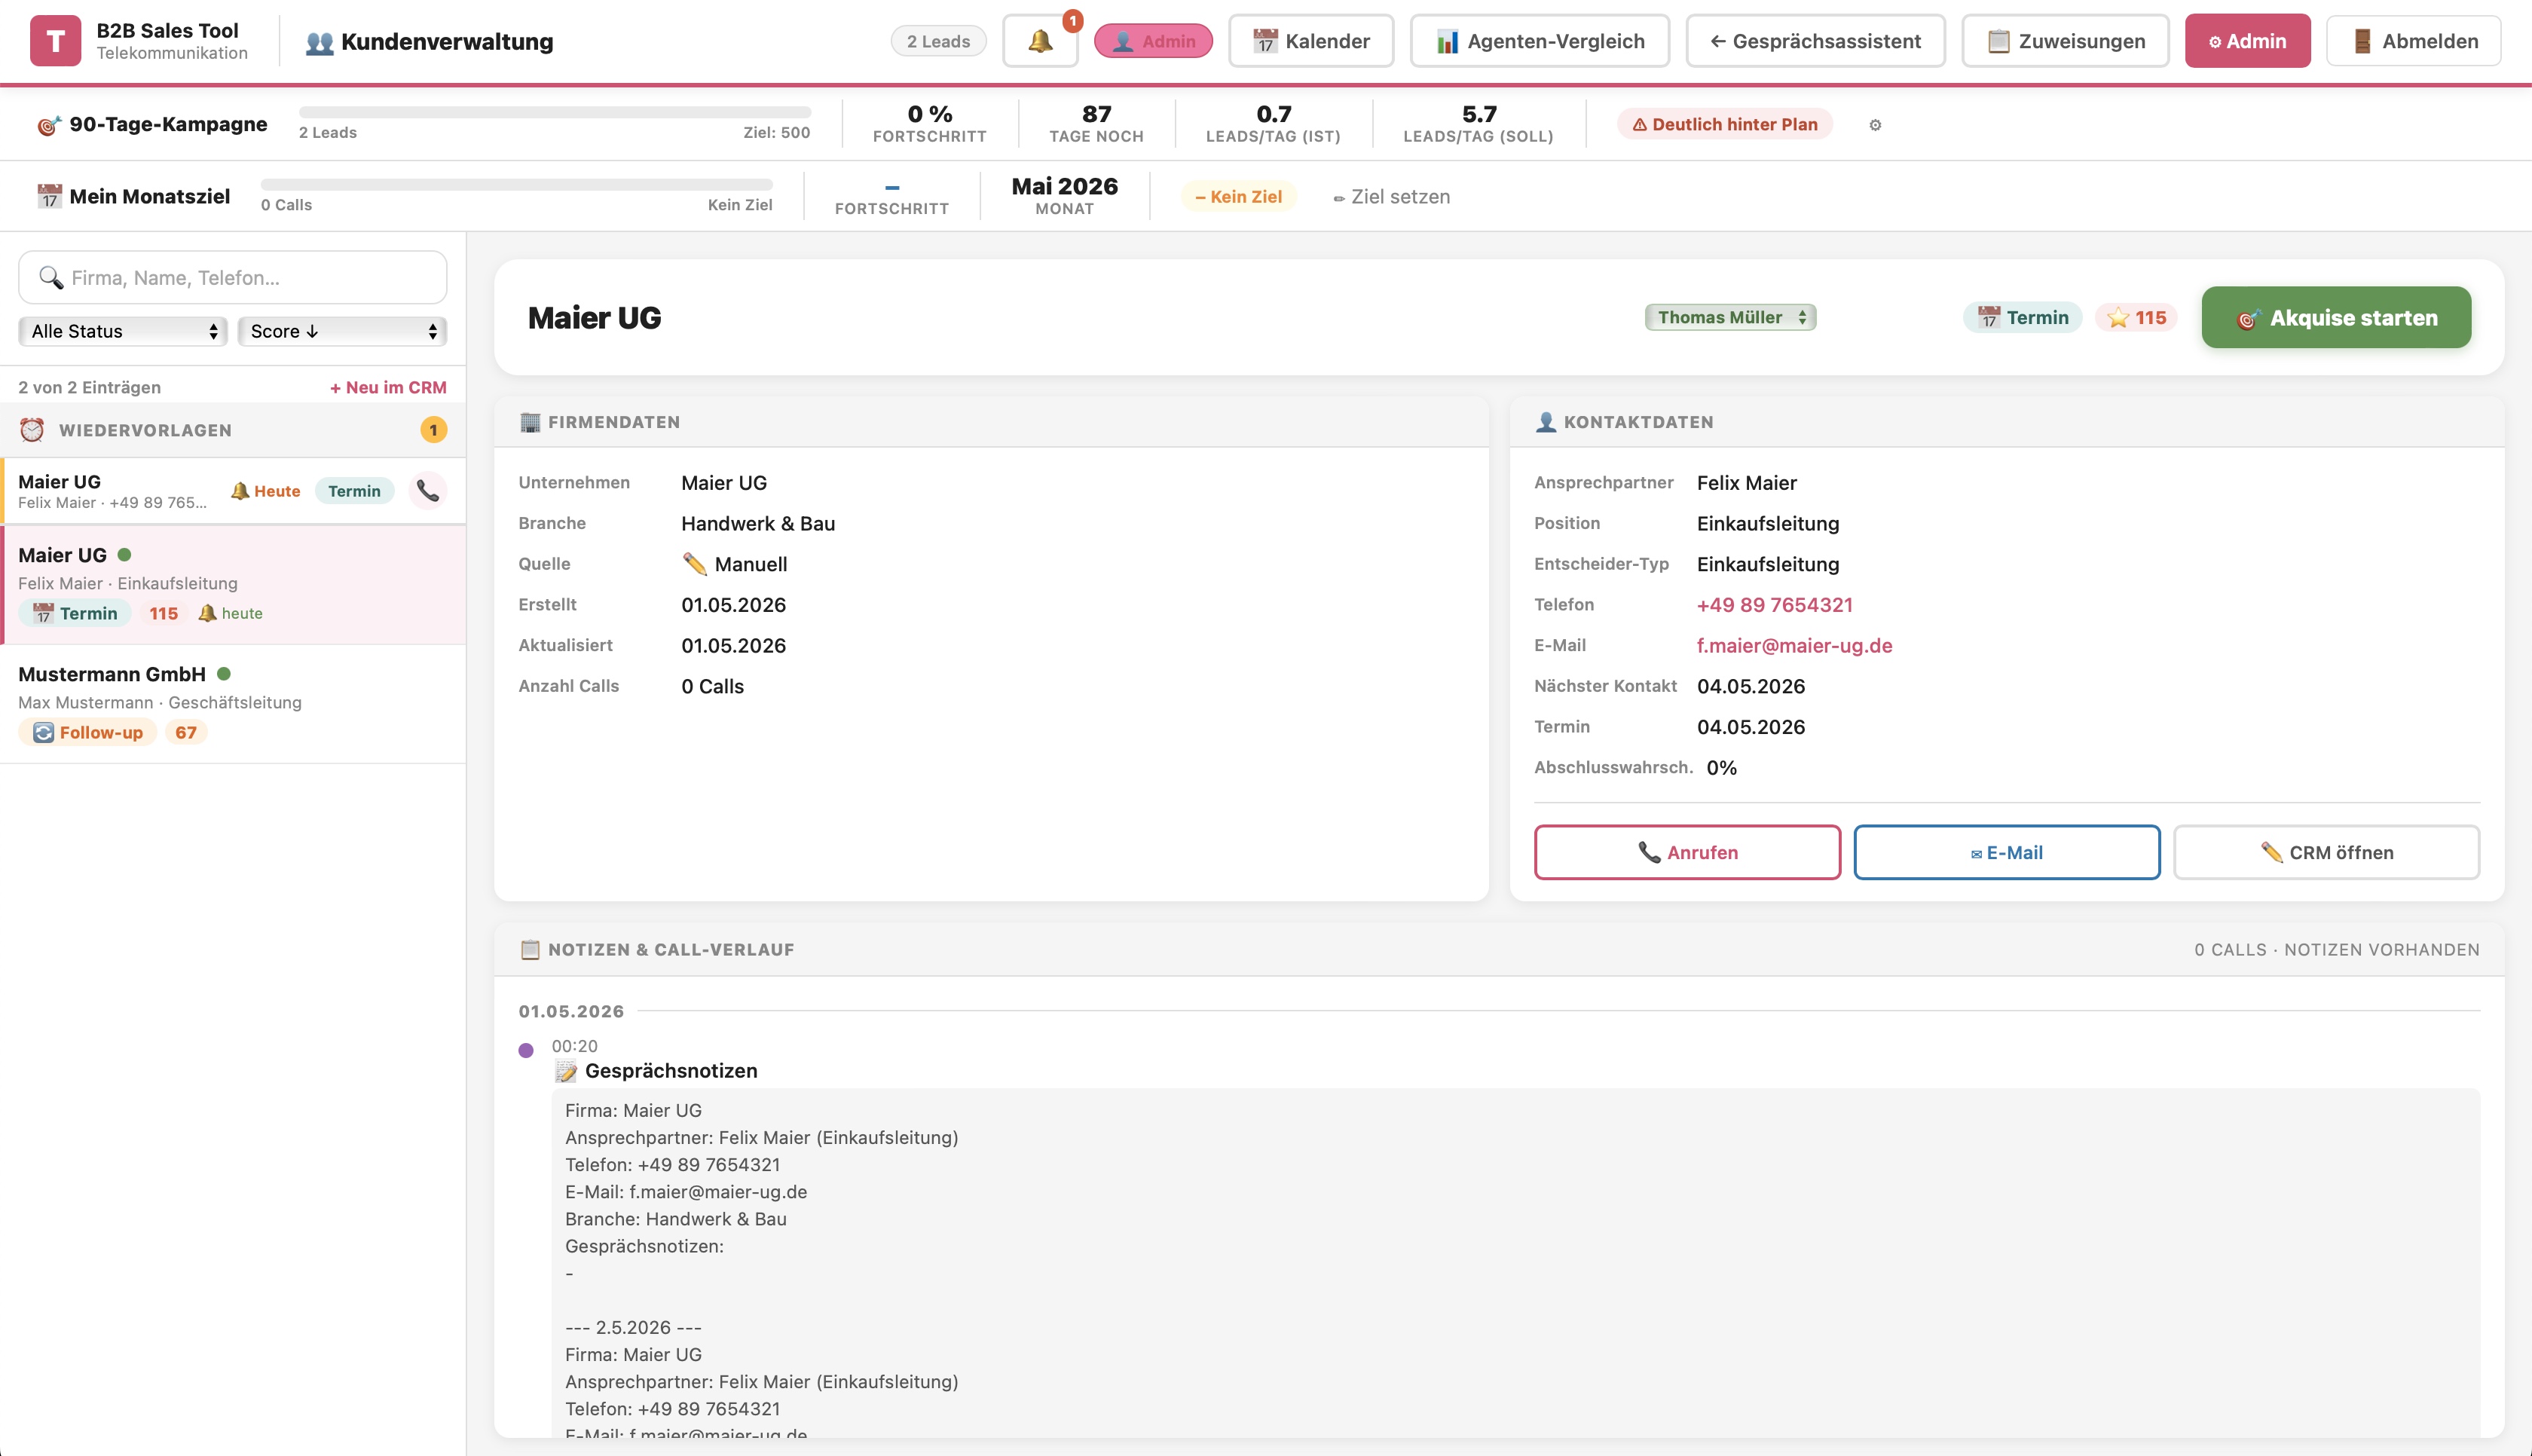Click the Notizen & Call-Verlauf clipboard icon
The height and width of the screenshot is (1456, 2532).
tap(530, 950)
